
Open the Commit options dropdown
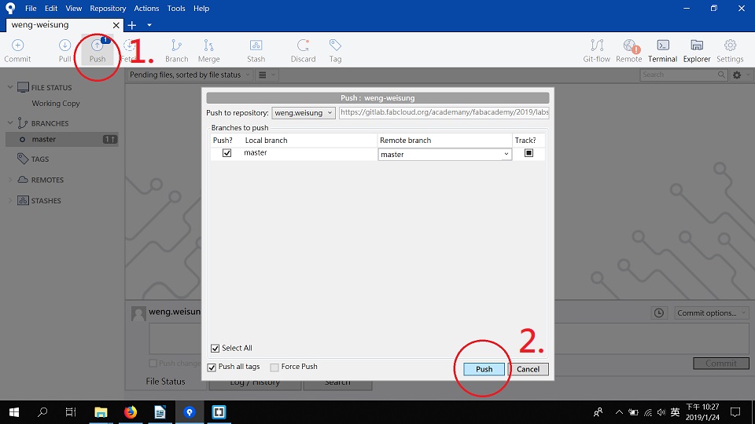pos(711,313)
